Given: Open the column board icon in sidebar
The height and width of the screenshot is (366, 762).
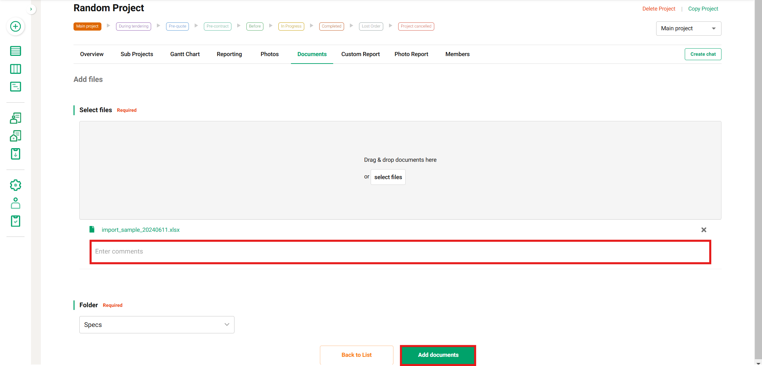Looking at the screenshot, I should pos(15,69).
